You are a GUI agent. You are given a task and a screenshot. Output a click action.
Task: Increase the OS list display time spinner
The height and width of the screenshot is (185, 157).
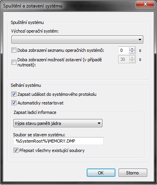pos(132,49)
